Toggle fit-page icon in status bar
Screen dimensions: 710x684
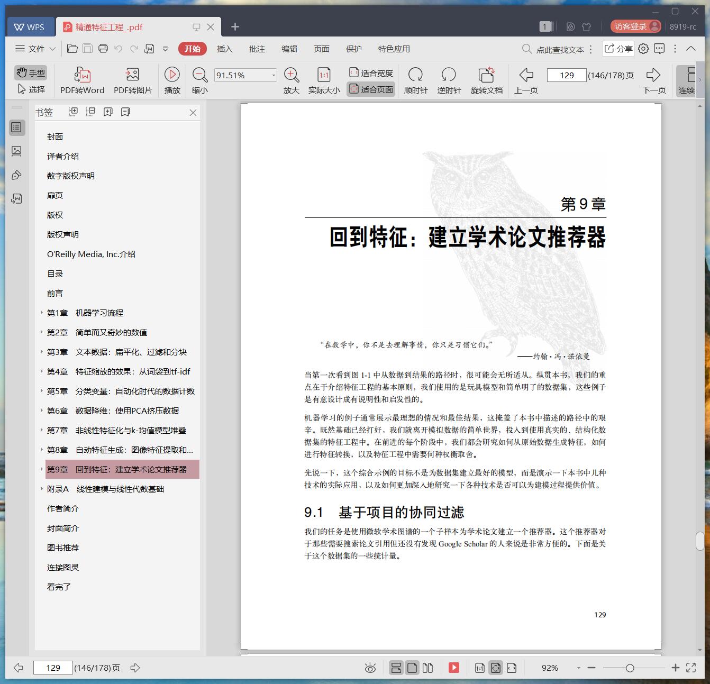point(496,668)
